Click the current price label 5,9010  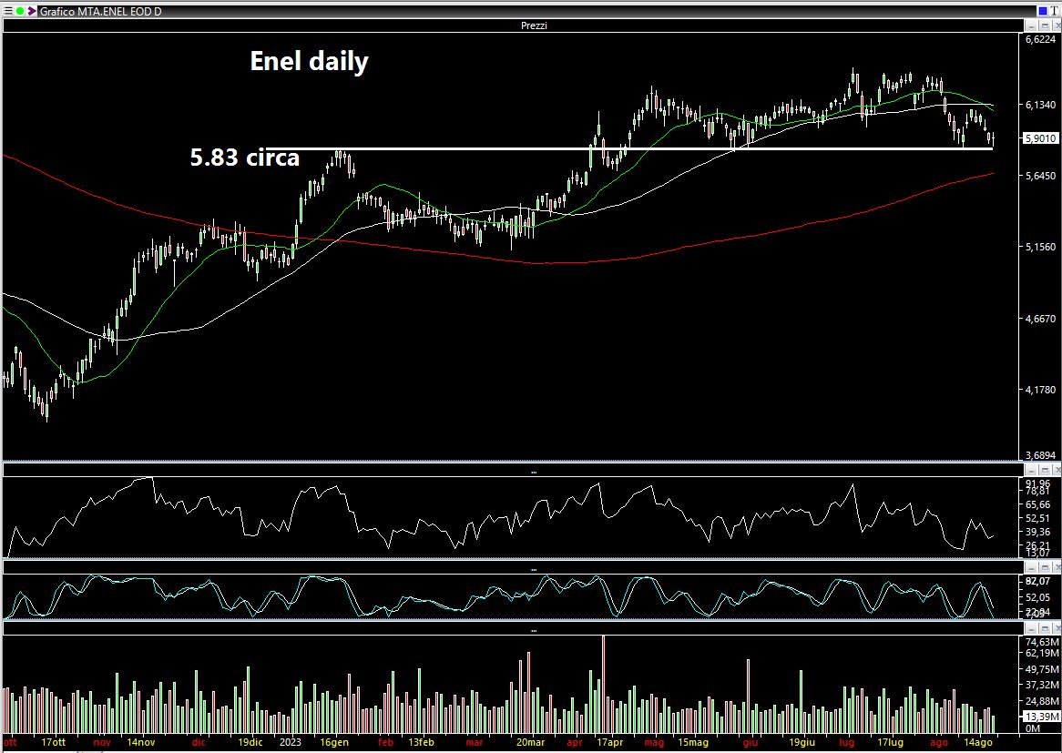pyautogui.click(x=1040, y=138)
